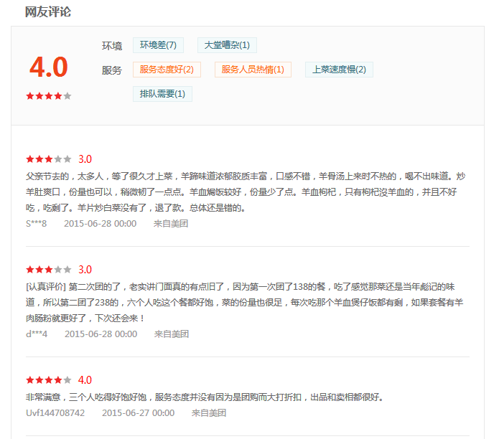Select the 大堂嘈杂(1) tag

point(227,45)
